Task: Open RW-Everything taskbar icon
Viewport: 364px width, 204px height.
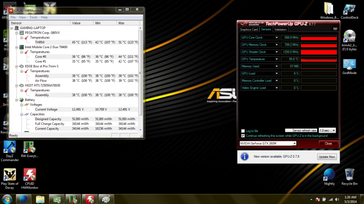Action: tap(73, 199)
